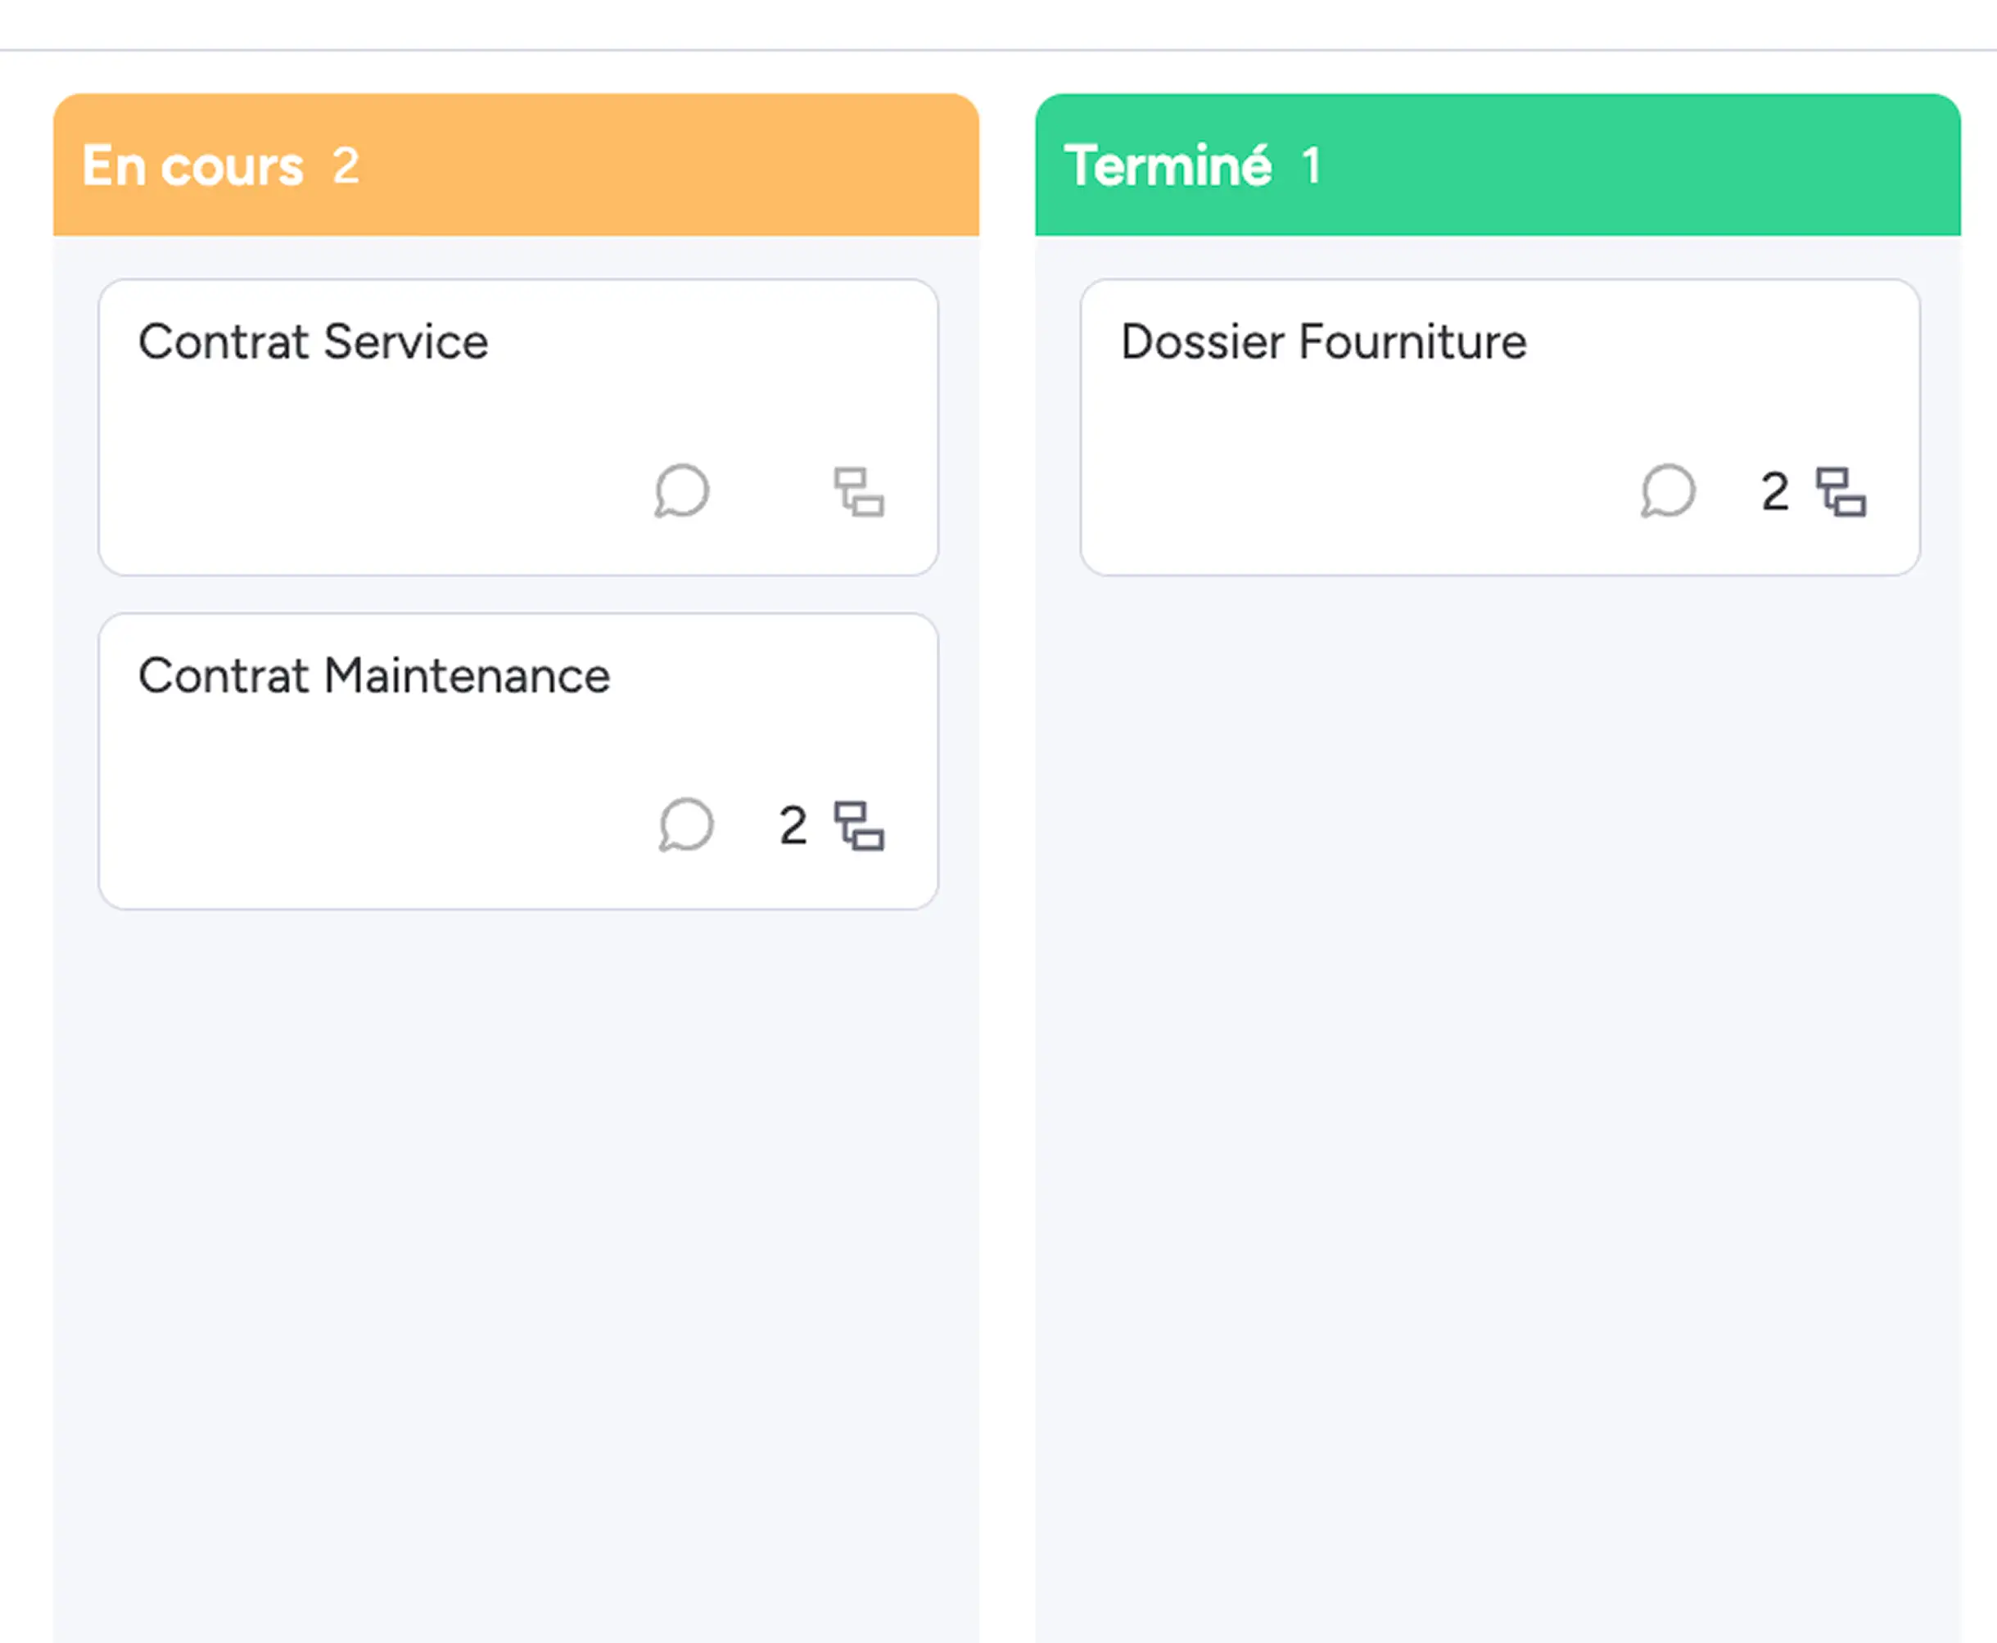Click the En cours item count 2
Screen dimensions: 1997x1643
coord(346,165)
